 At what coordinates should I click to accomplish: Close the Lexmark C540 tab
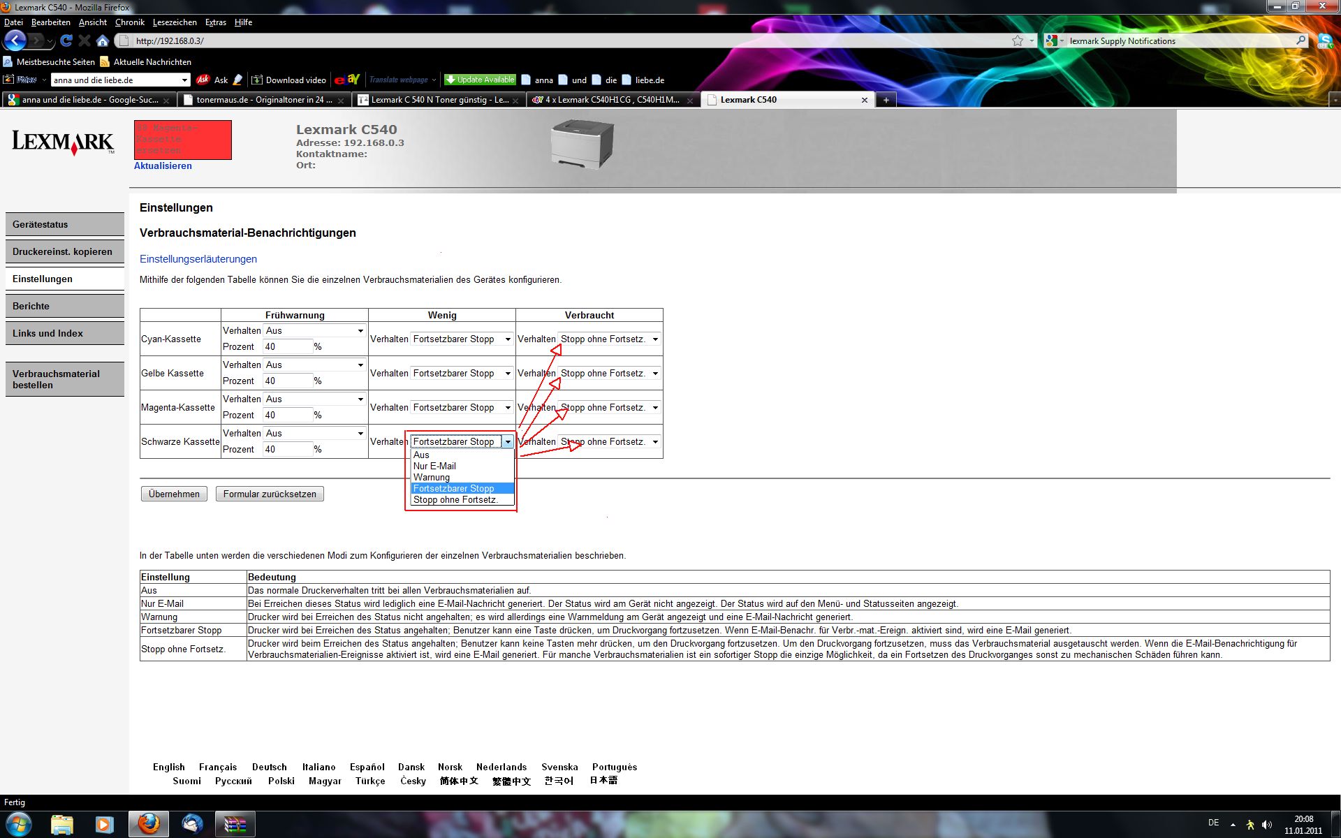click(x=865, y=100)
